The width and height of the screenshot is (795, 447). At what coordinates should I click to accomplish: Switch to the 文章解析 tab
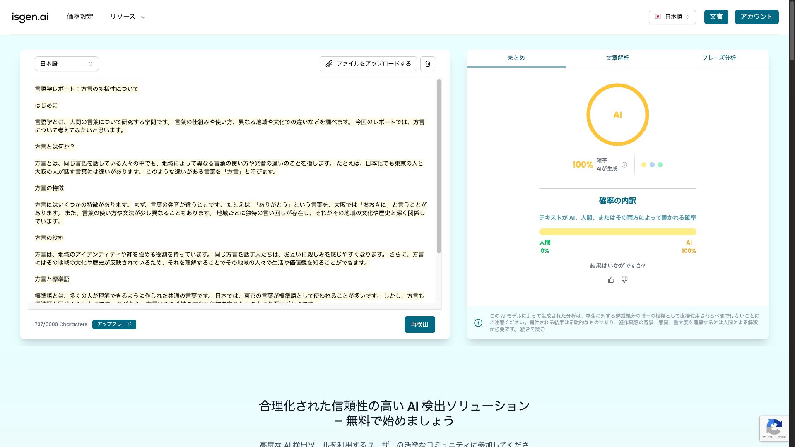[x=617, y=58]
